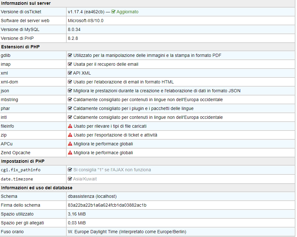Click the Versione di osTicket label
Image resolution: width=297 pixels, height=237 pixels.
(21, 12)
